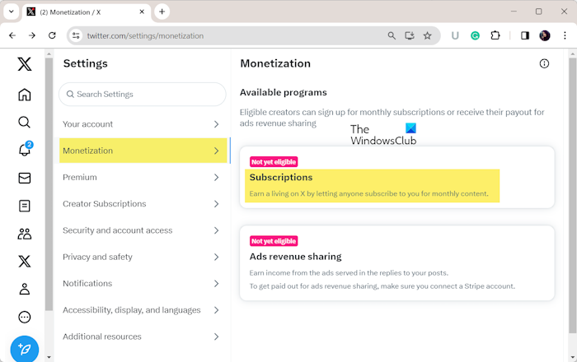The image size is (577, 362).
Task: Select Security and account access item
Action: click(118, 230)
